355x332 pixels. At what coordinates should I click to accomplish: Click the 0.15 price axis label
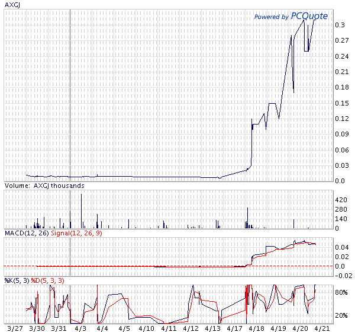click(x=342, y=103)
